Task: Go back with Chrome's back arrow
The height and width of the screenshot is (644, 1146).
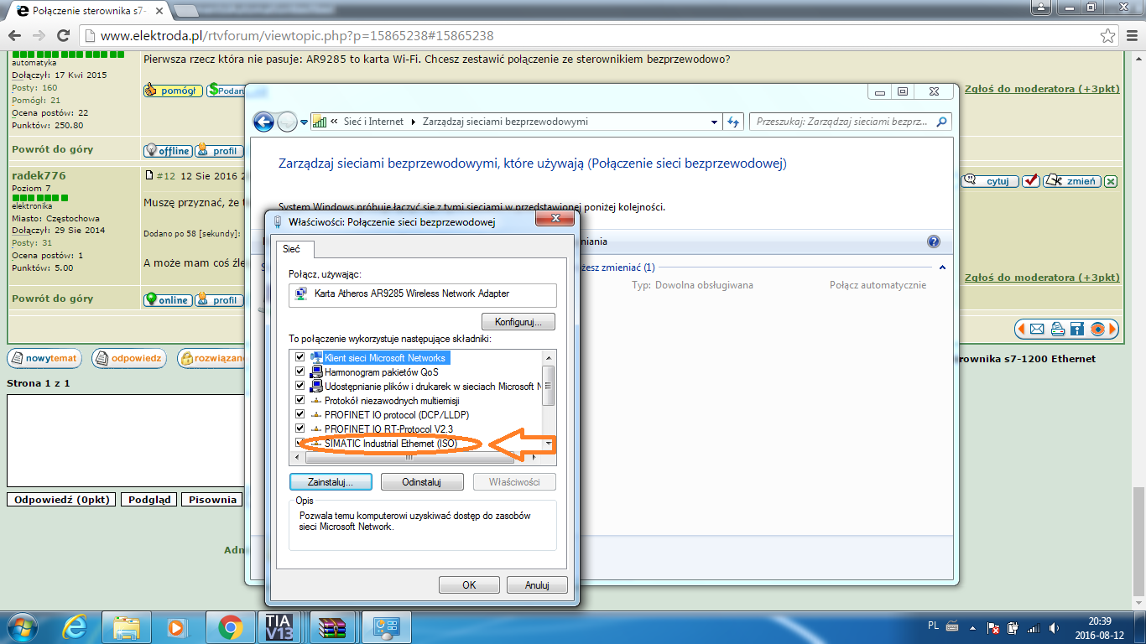Action: point(15,36)
